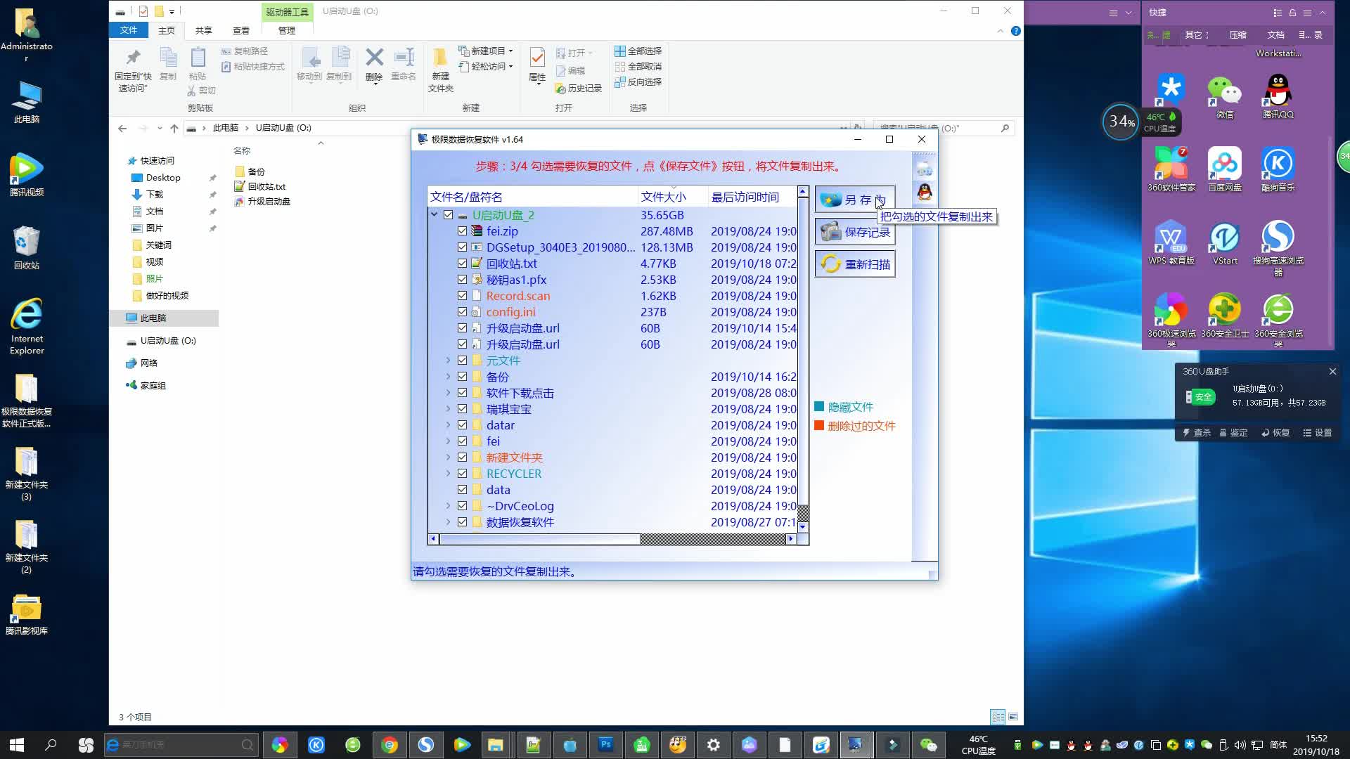Click the 另存为 save-as button
Image resolution: width=1350 pixels, height=759 pixels.
tap(854, 200)
